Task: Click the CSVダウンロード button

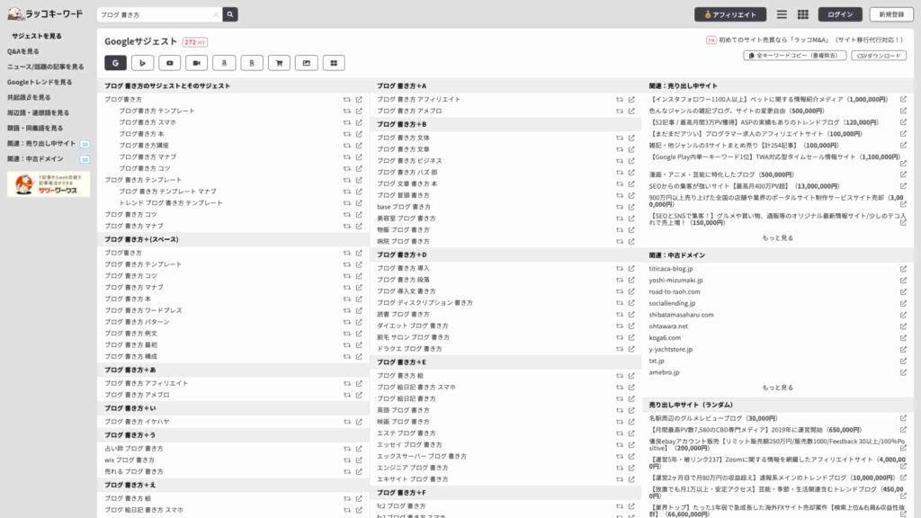Action: click(x=879, y=55)
